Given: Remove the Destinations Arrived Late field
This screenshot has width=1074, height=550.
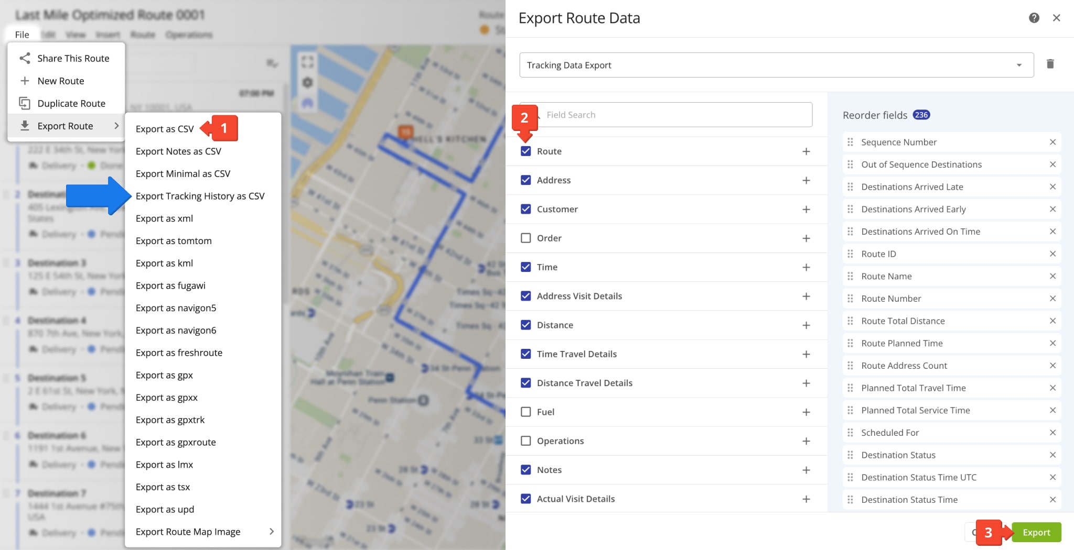Looking at the screenshot, I should (x=1052, y=186).
